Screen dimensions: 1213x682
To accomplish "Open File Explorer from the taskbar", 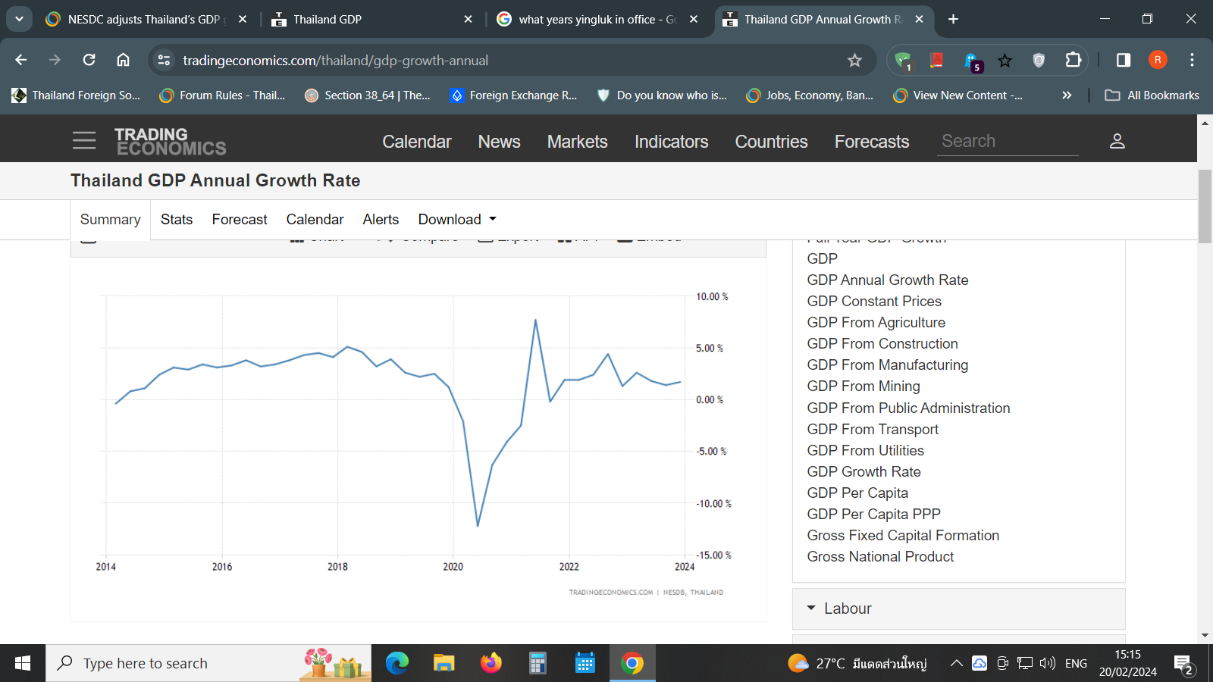I will point(444,664).
